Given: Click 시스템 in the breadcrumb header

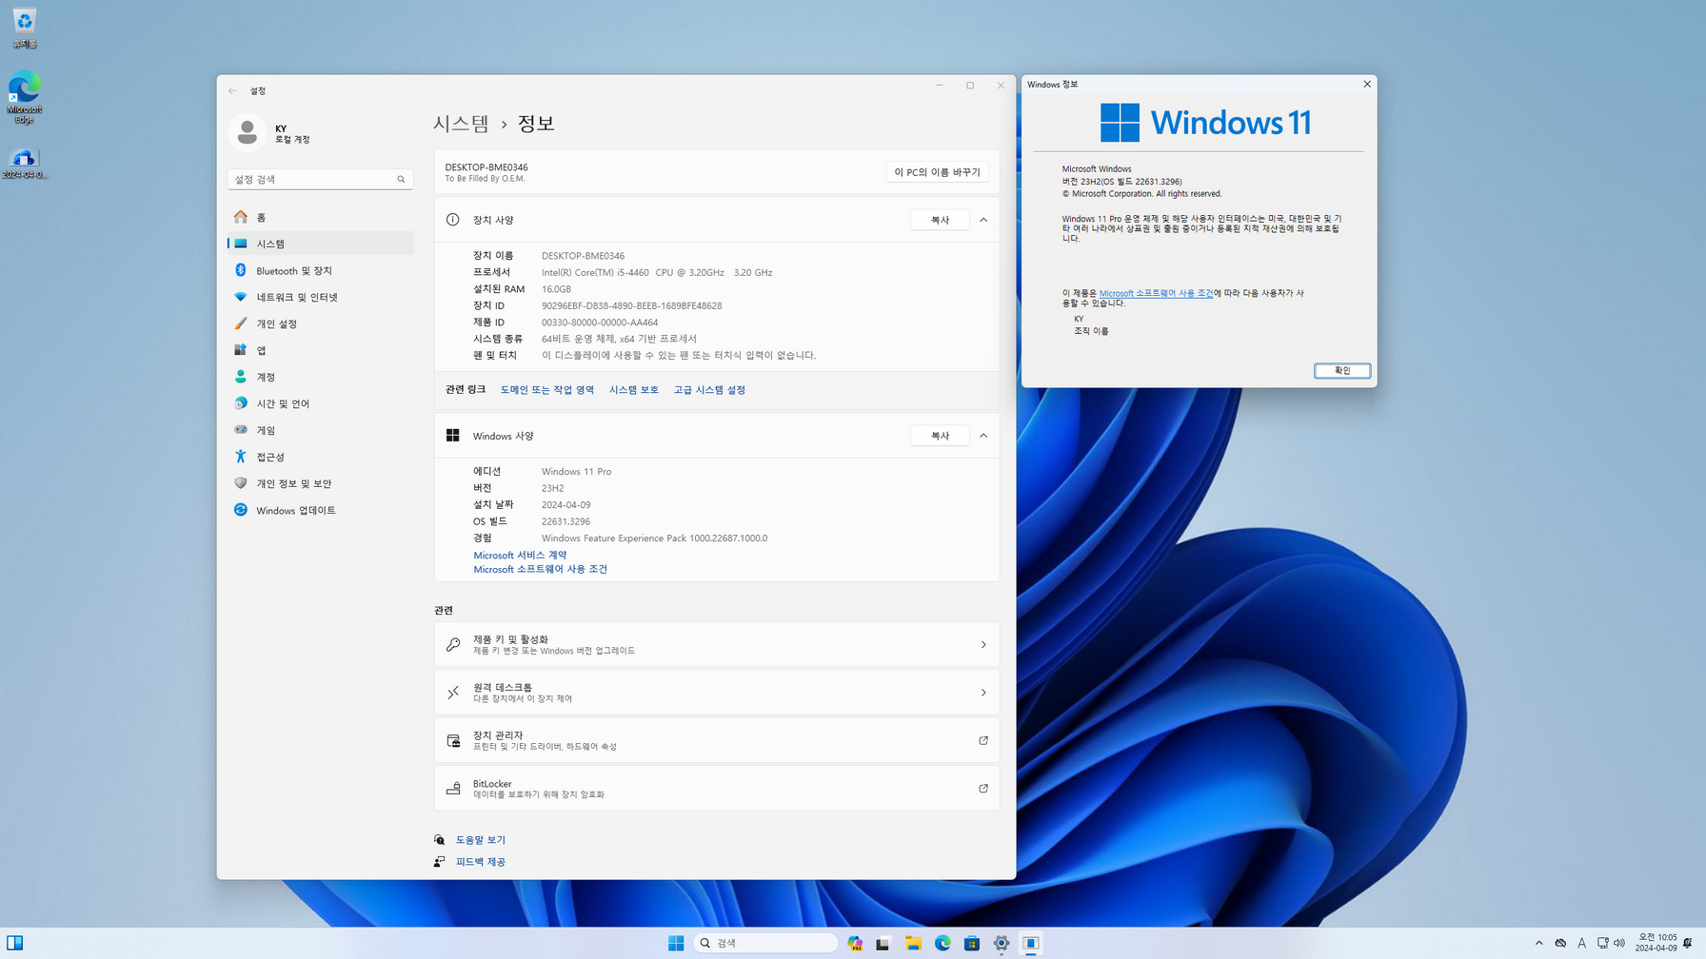Looking at the screenshot, I should 461,124.
